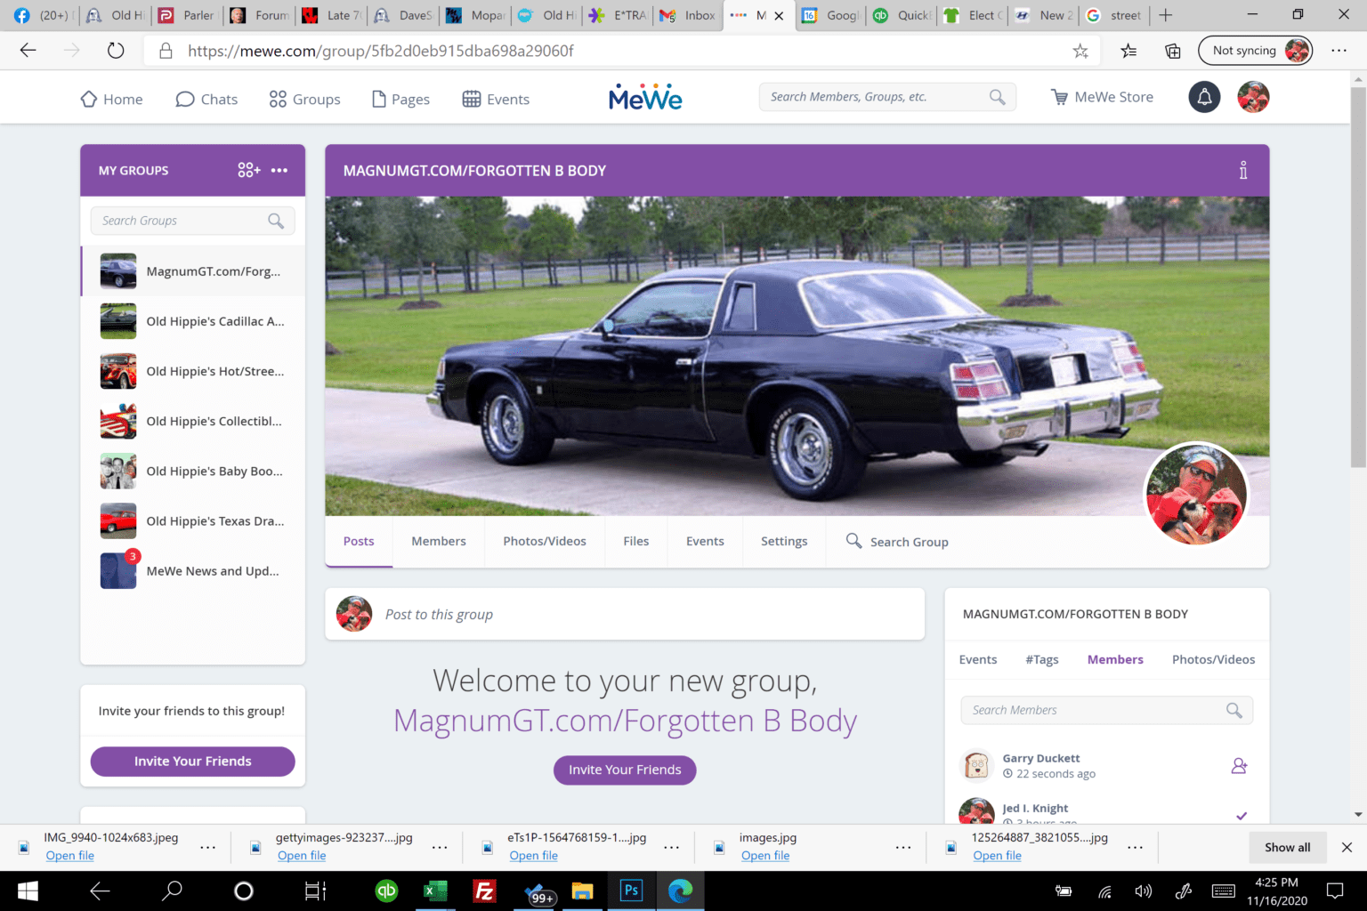Open browser Collections icon
1367x911 pixels.
[1173, 51]
